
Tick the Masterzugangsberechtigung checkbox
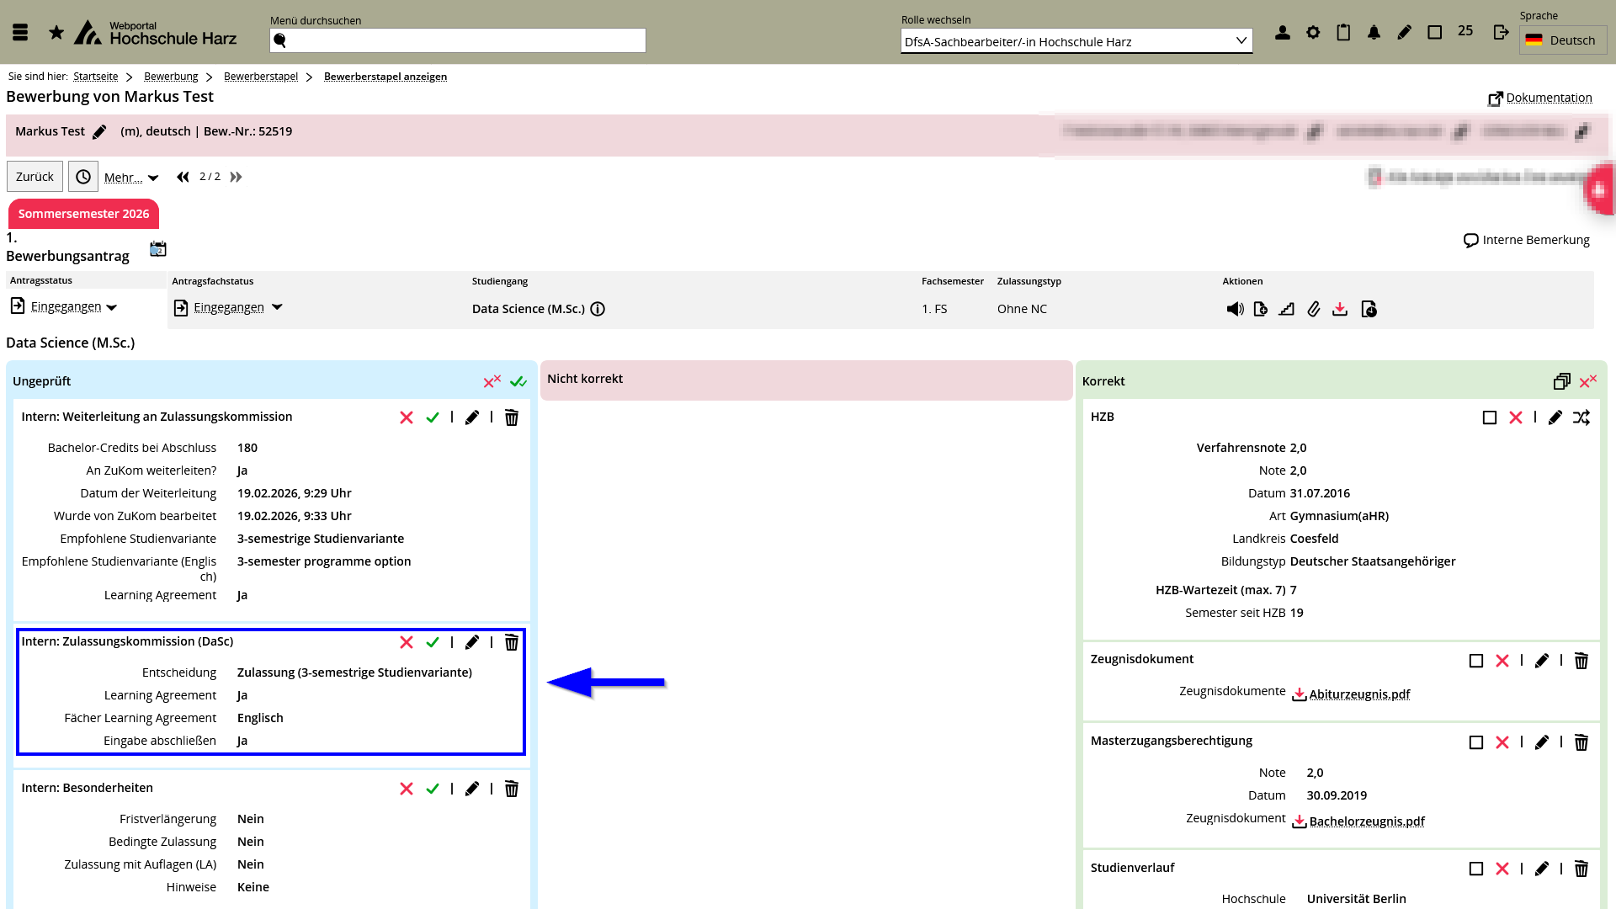pos(1476,742)
